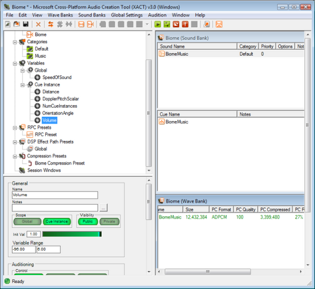The height and width of the screenshot is (289, 315).
Task: Open the Global Settings menu
Action: pyautogui.click(x=127, y=15)
